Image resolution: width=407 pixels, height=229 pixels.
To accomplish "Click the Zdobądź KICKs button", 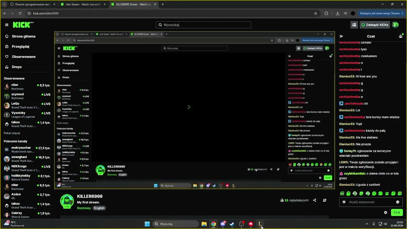I will click(x=375, y=25).
